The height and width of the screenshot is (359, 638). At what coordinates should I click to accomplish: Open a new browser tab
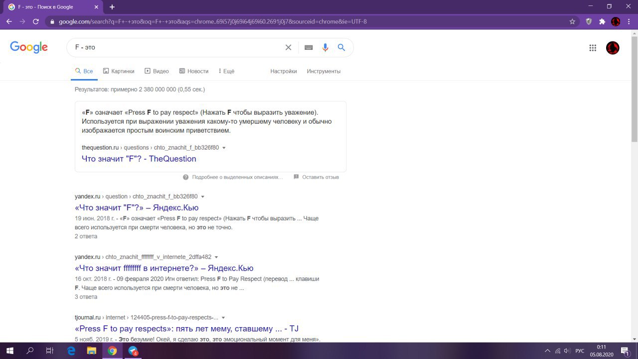[x=112, y=7]
